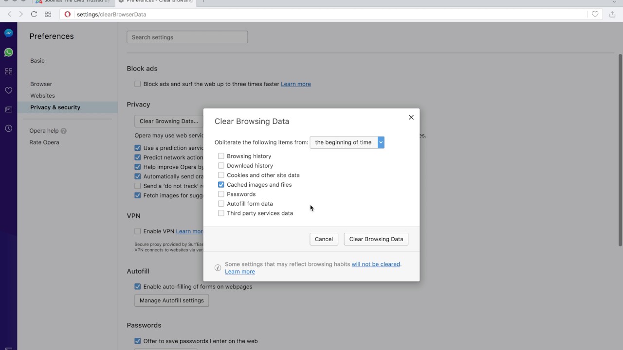The width and height of the screenshot is (623, 350).
Task: Click the share icon in the address bar
Action: pyautogui.click(x=612, y=14)
